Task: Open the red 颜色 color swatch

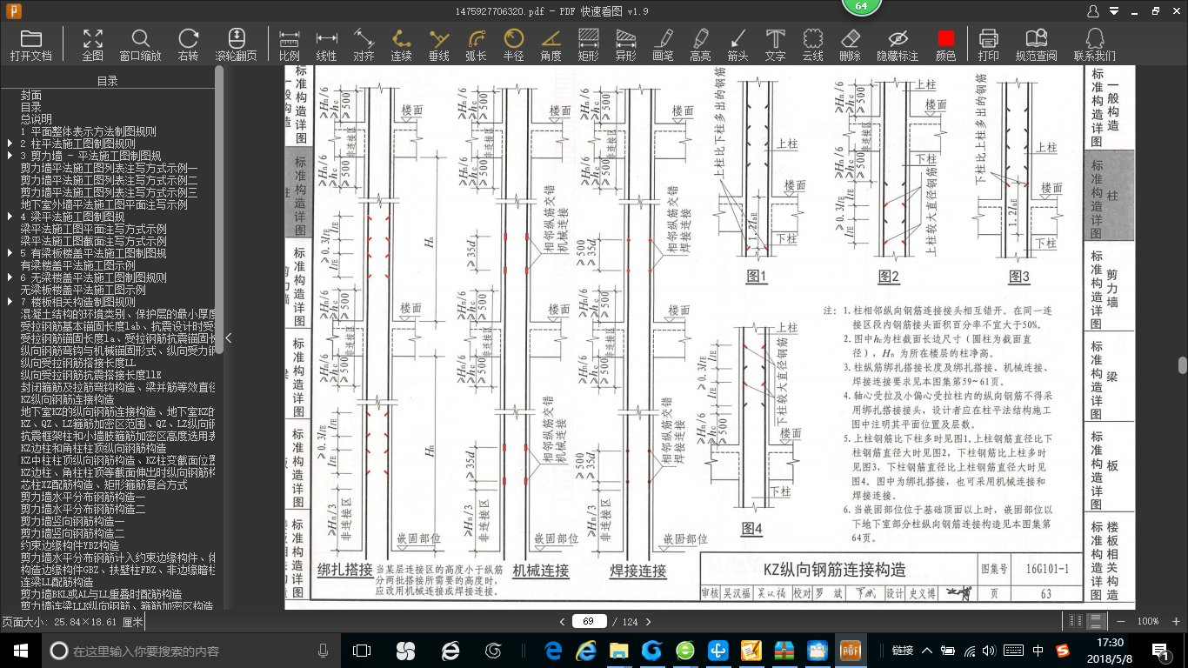Action: (x=945, y=38)
